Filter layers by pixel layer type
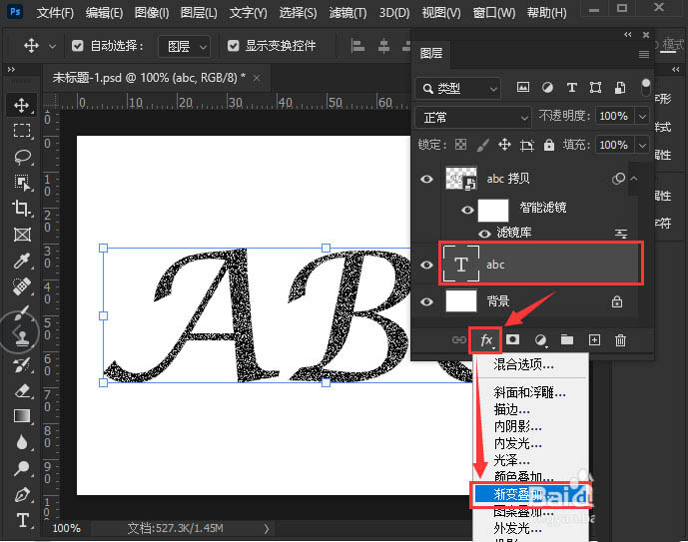 pos(522,87)
